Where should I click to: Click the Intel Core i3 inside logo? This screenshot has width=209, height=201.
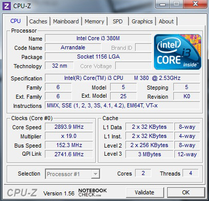[177, 52]
